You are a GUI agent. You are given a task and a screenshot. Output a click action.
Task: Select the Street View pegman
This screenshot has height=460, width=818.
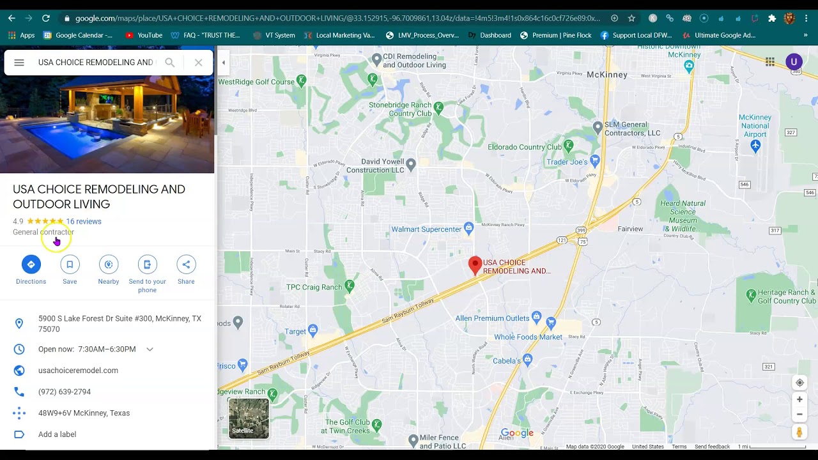tap(799, 433)
